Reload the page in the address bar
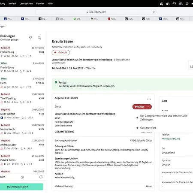The width and height of the screenshot is (193, 193). (154, 12)
